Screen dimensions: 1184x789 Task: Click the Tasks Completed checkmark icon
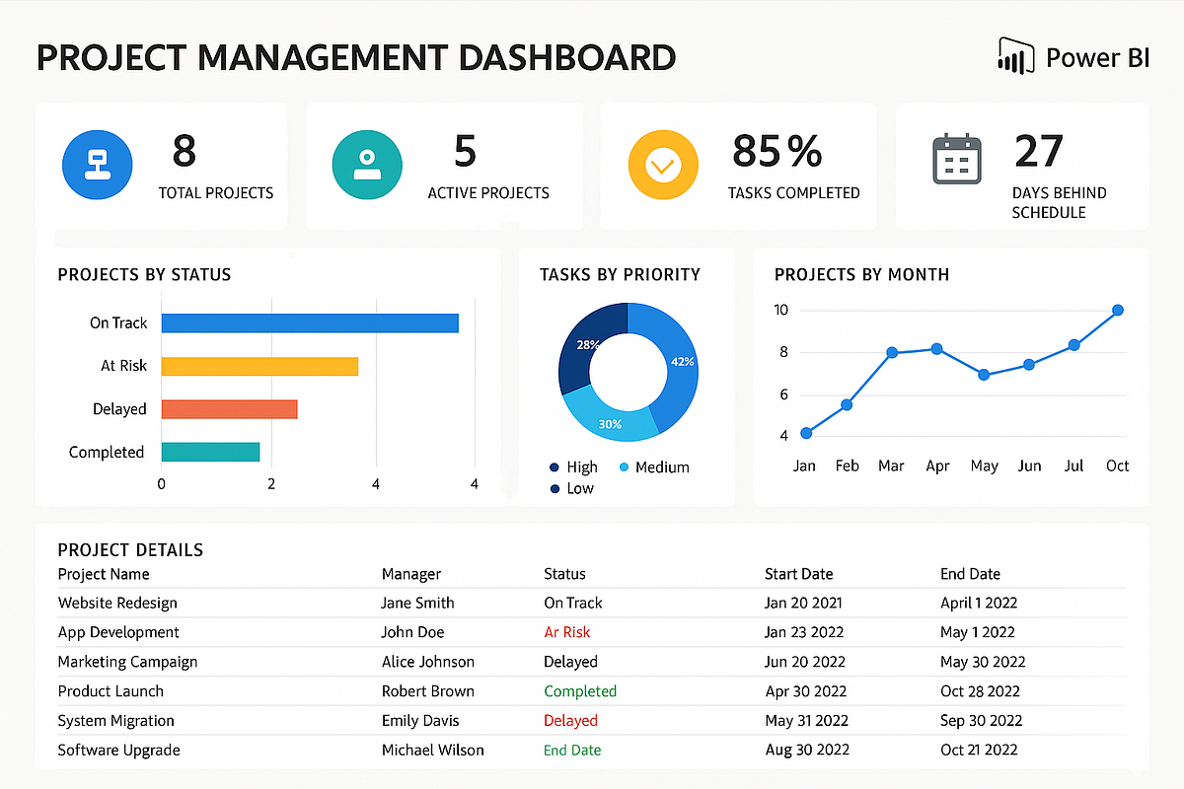click(x=663, y=164)
